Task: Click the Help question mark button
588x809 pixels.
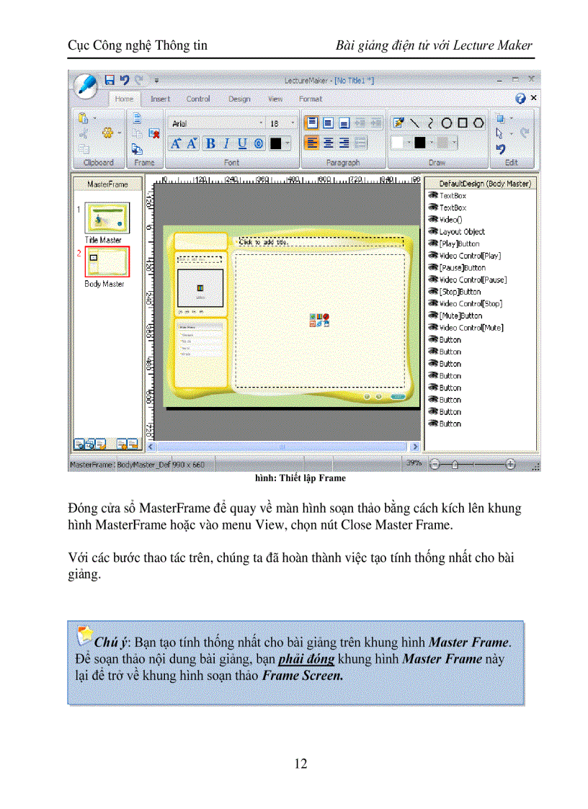Action: pos(520,97)
